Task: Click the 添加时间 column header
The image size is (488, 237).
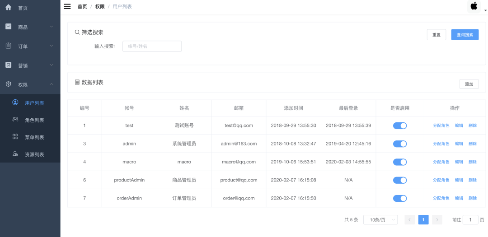Action: click(294, 108)
